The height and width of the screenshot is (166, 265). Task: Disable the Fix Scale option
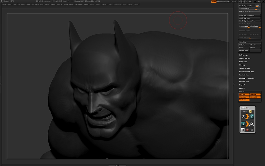tap(244, 100)
